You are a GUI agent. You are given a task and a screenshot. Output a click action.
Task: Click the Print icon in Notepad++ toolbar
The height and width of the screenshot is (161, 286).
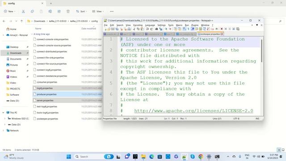(x=129, y=29)
